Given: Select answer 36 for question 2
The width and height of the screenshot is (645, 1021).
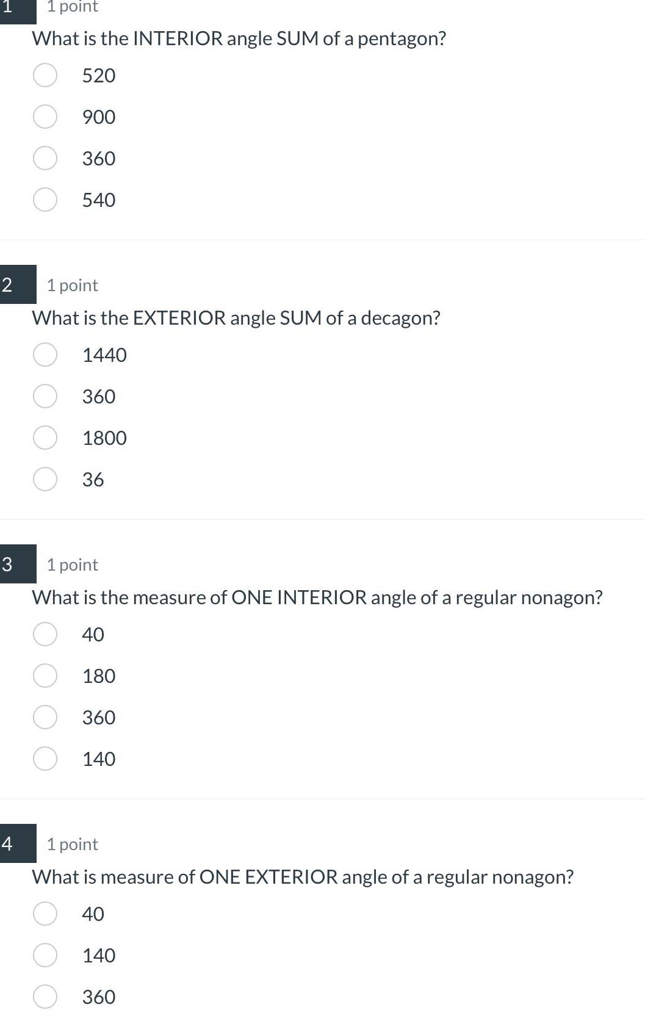Looking at the screenshot, I should 45,479.
